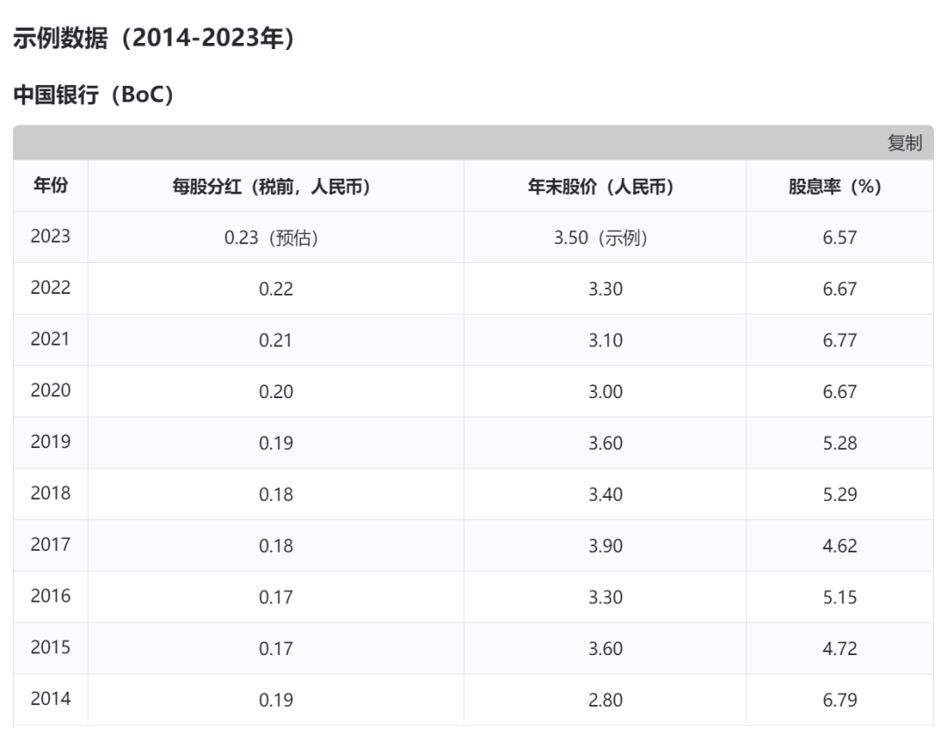The image size is (947, 741).
Task: Click the 5.29 yield value
Action: click(839, 495)
